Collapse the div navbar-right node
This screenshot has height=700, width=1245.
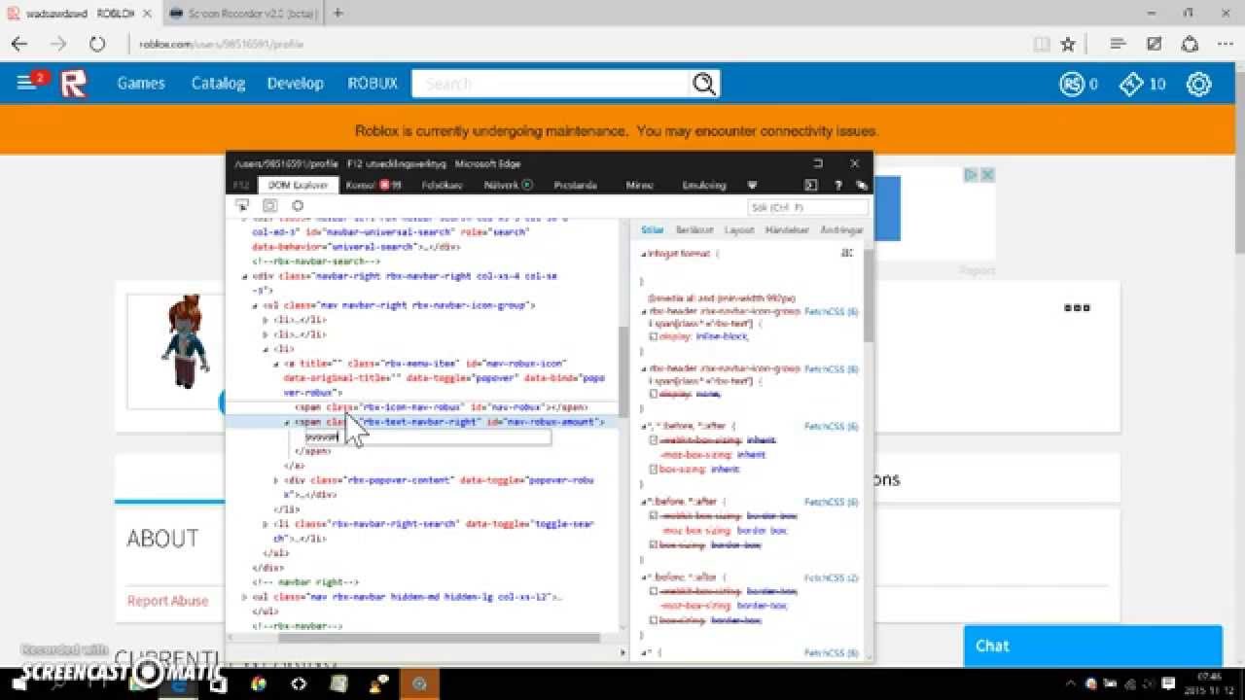point(244,276)
